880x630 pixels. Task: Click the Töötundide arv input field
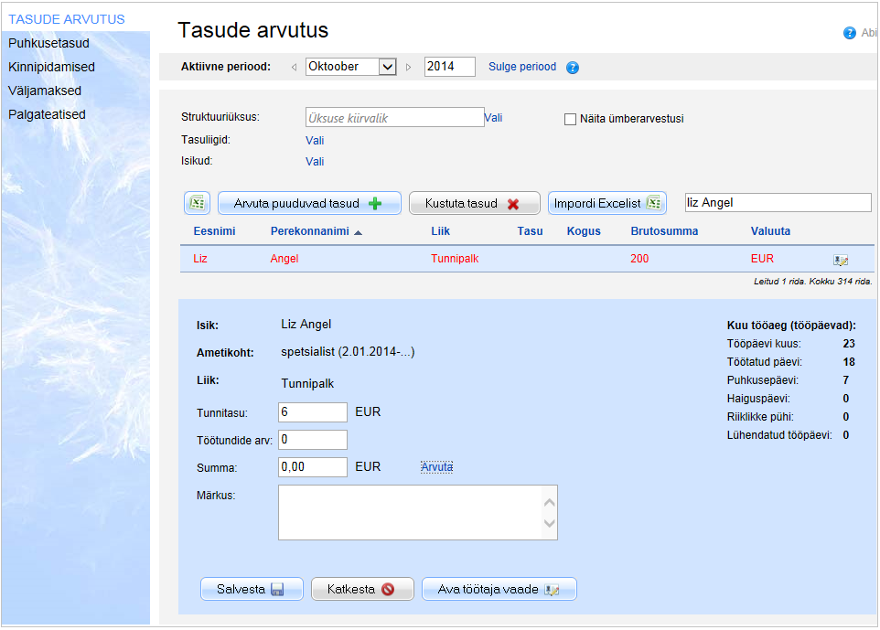pos(313,440)
